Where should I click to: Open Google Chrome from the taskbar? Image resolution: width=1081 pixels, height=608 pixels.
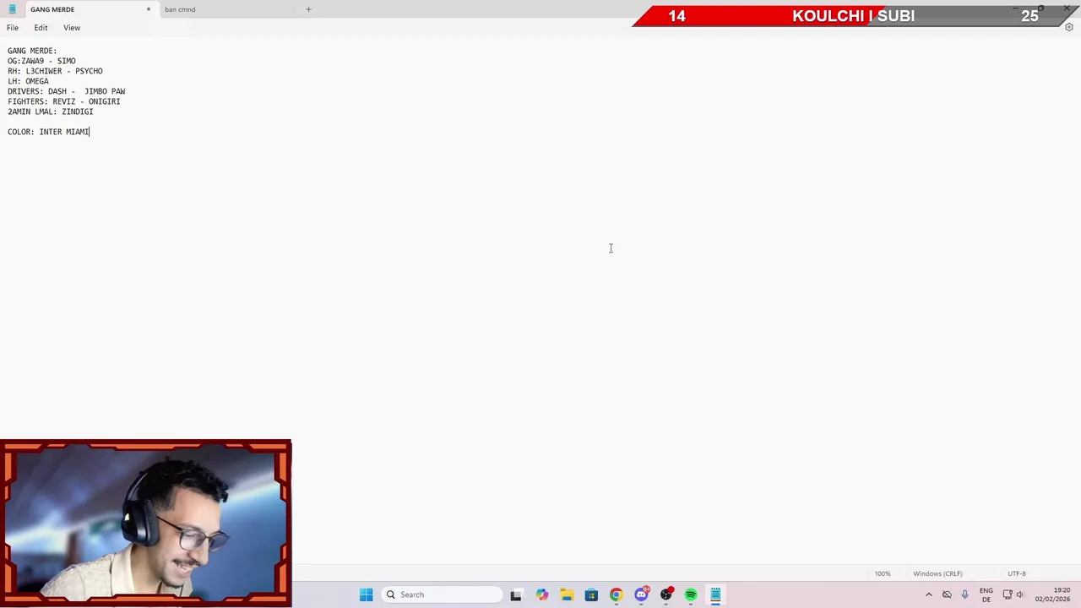point(616,594)
